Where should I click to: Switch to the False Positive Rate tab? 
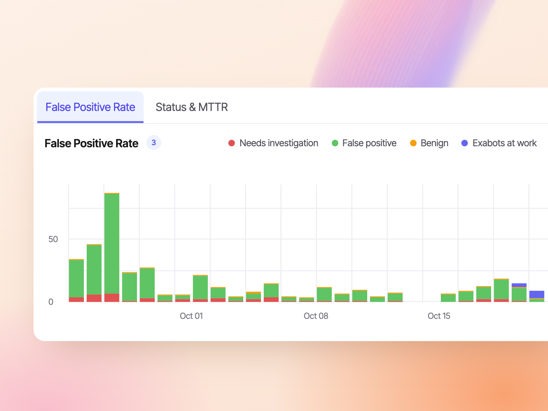tap(90, 107)
